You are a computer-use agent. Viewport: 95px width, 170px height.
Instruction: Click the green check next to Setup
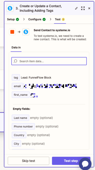[17, 19]
